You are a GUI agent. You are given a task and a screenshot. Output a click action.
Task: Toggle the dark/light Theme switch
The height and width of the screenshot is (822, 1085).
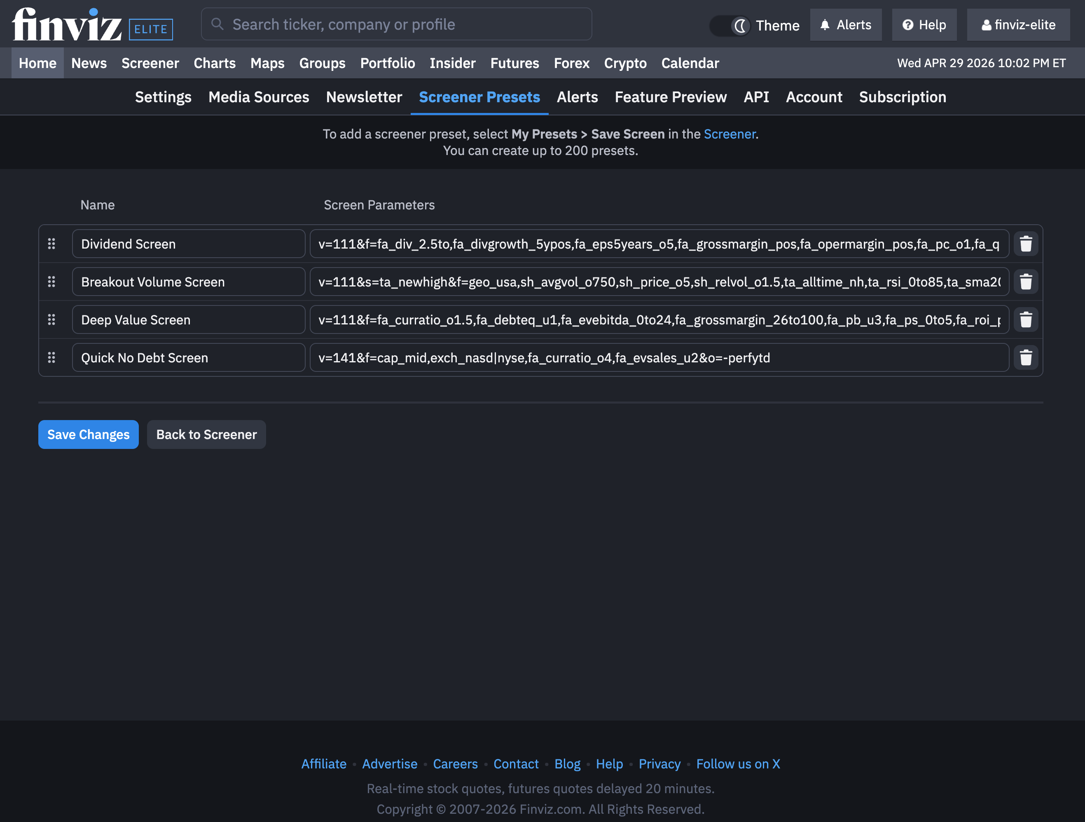tap(730, 26)
